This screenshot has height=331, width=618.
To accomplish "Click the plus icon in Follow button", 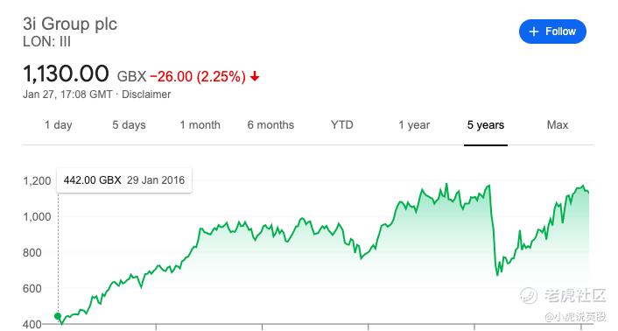I will point(534,32).
